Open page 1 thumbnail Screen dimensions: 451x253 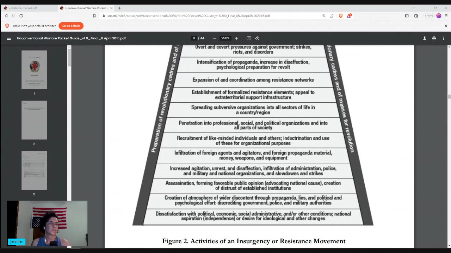(34, 70)
